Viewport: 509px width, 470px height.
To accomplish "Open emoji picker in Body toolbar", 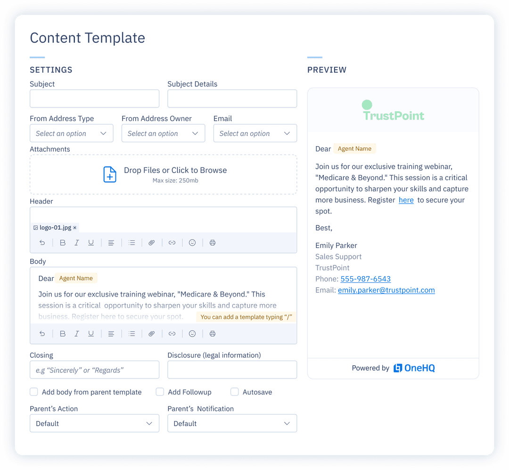I will [192, 334].
